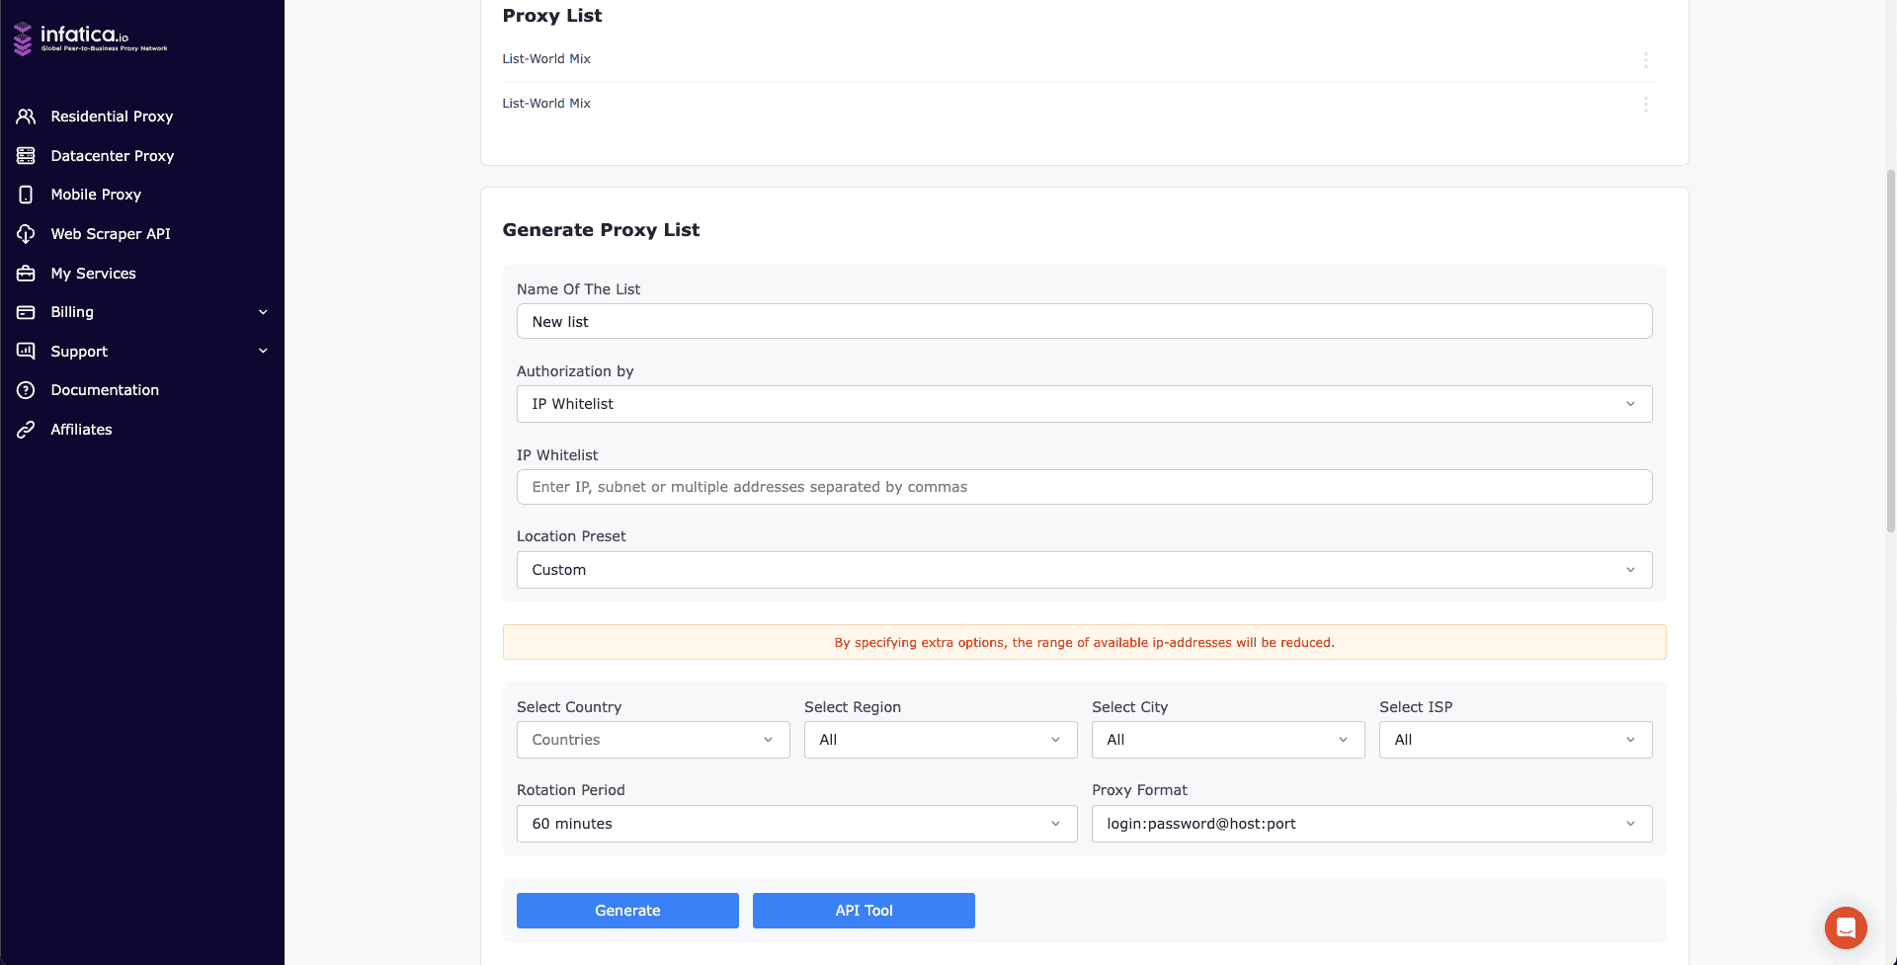Image resolution: width=1897 pixels, height=965 pixels.
Task: Open the Select Region dropdown
Action: 941,740
